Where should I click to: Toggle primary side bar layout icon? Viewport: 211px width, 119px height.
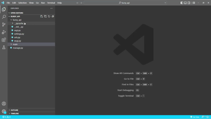click(x=182, y=3)
